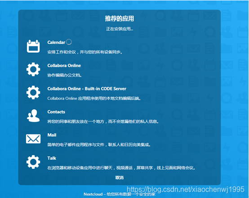Image resolution: width=249 pixels, height=198 pixels.
Task: Open the Nextcloud footer link
Action: (x=93, y=194)
